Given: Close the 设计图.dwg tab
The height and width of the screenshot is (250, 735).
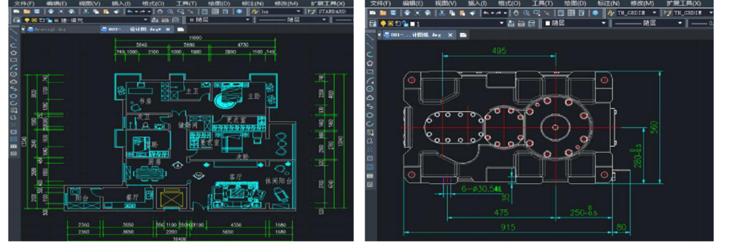Looking at the screenshot, I should [x=168, y=30].
